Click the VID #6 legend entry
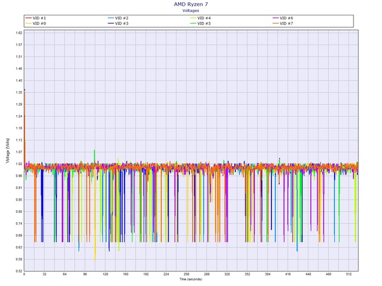The image size is (382, 286). [x=283, y=18]
